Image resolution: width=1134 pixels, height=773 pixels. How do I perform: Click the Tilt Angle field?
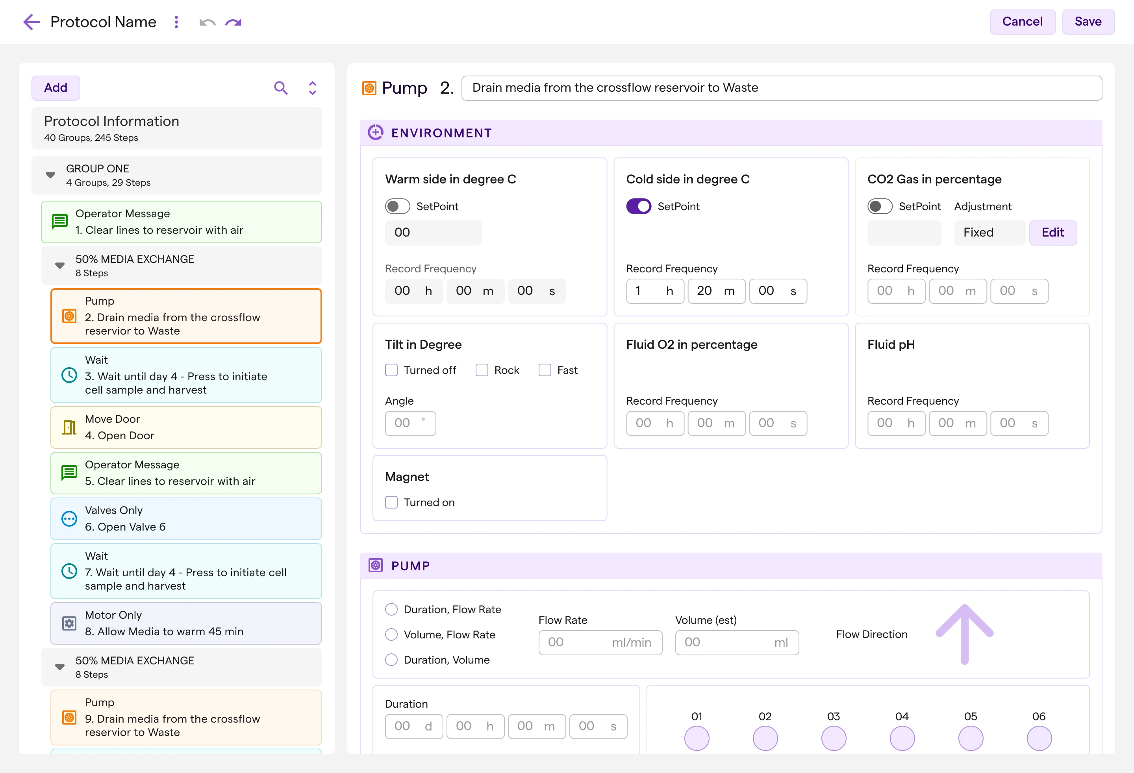point(410,423)
